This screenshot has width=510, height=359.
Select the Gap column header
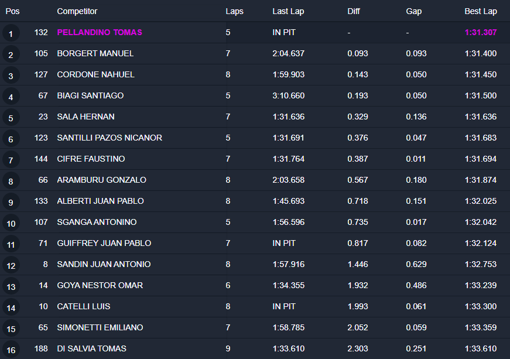413,11
